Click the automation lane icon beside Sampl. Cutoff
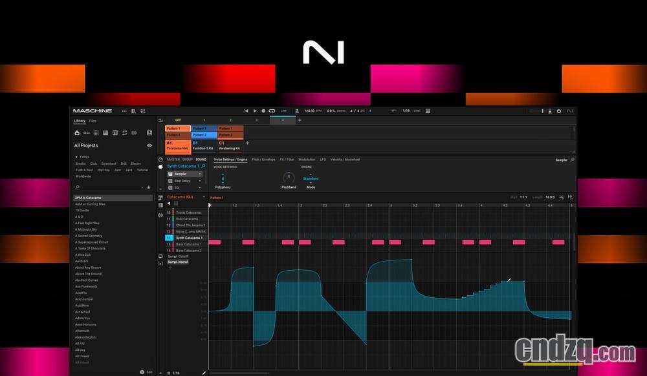This screenshot has height=376, width=647. (160, 256)
